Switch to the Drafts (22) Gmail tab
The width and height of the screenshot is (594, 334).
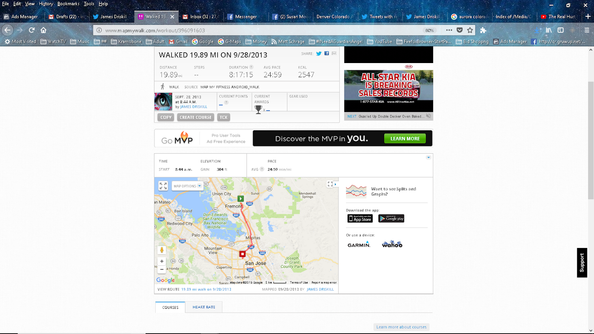click(67, 16)
